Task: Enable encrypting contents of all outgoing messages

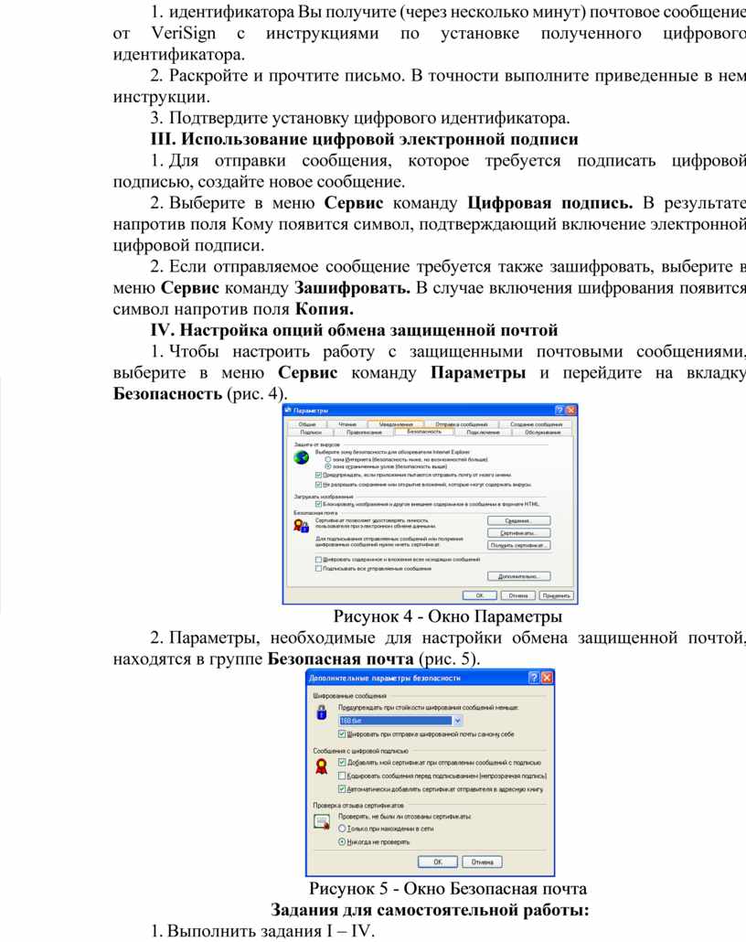Action: [318, 560]
